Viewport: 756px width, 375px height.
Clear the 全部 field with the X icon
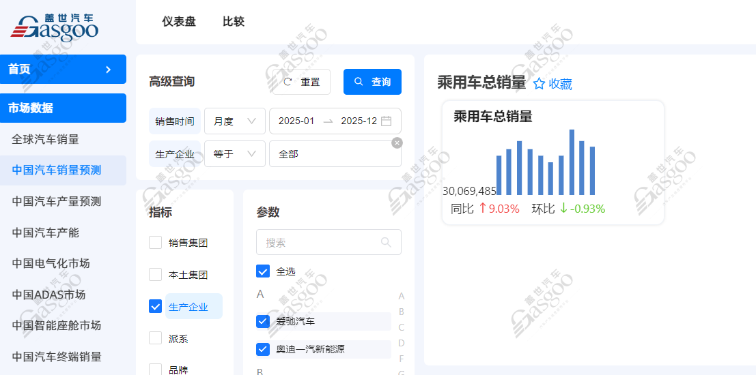(x=397, y=142)
